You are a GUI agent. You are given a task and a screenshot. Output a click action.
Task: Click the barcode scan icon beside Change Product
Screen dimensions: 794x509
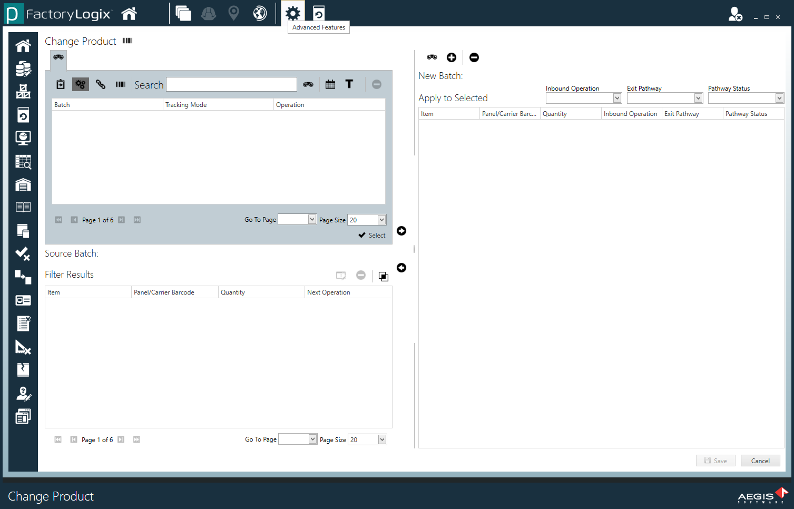coord(127,41)
